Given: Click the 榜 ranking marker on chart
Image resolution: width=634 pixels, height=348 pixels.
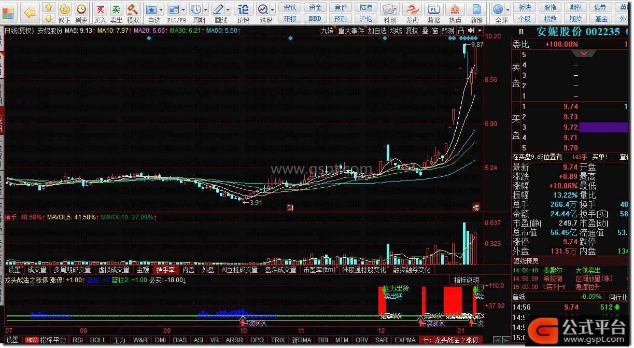Looking at the screenshot, I should coord(476,208).
